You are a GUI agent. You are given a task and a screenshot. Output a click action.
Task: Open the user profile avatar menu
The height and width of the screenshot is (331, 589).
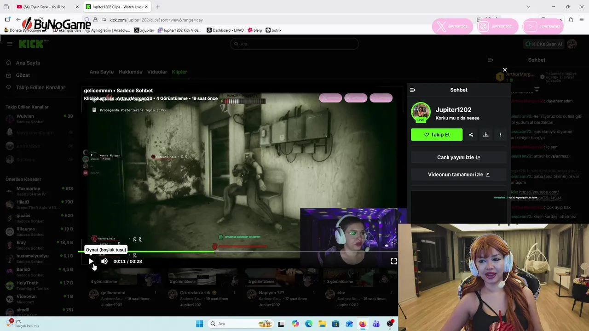[x=572, y=44]
